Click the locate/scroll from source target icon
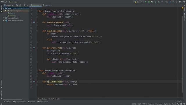The height and width of the screenshot is (105, 186). pos(17,5)
